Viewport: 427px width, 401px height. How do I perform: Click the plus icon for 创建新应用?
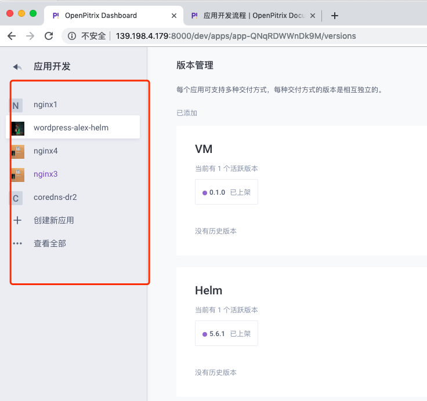tap(17, 220)
